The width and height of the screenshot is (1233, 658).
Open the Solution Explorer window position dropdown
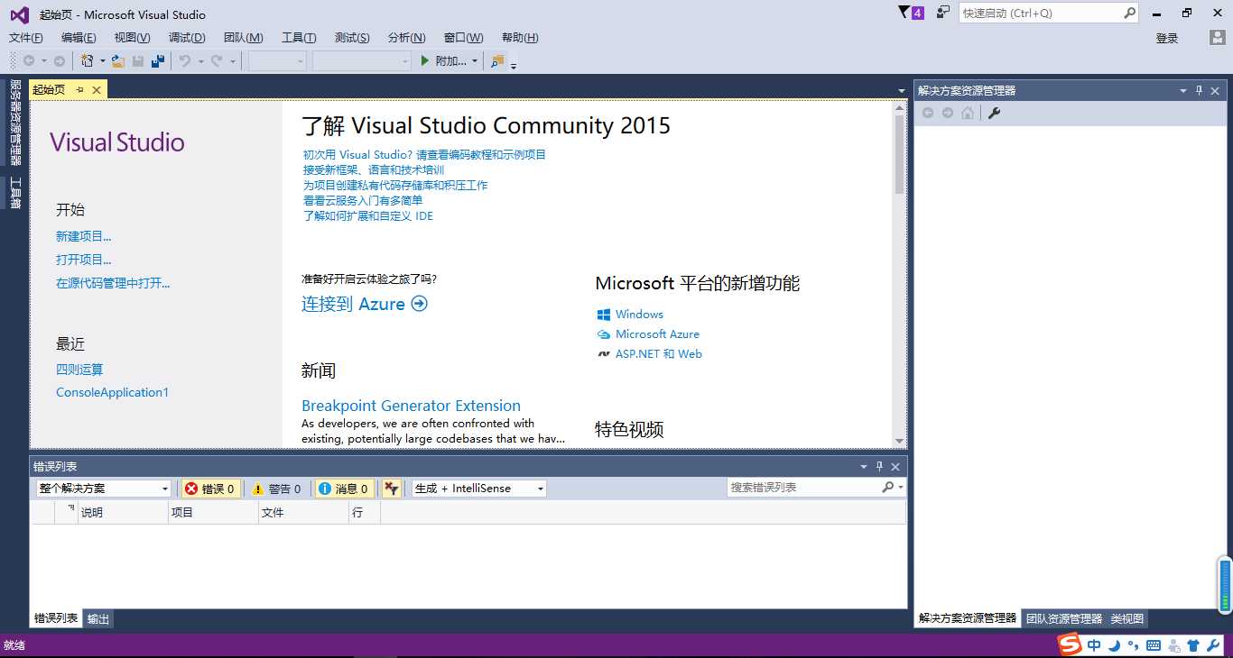click(x=1183, y=91)
